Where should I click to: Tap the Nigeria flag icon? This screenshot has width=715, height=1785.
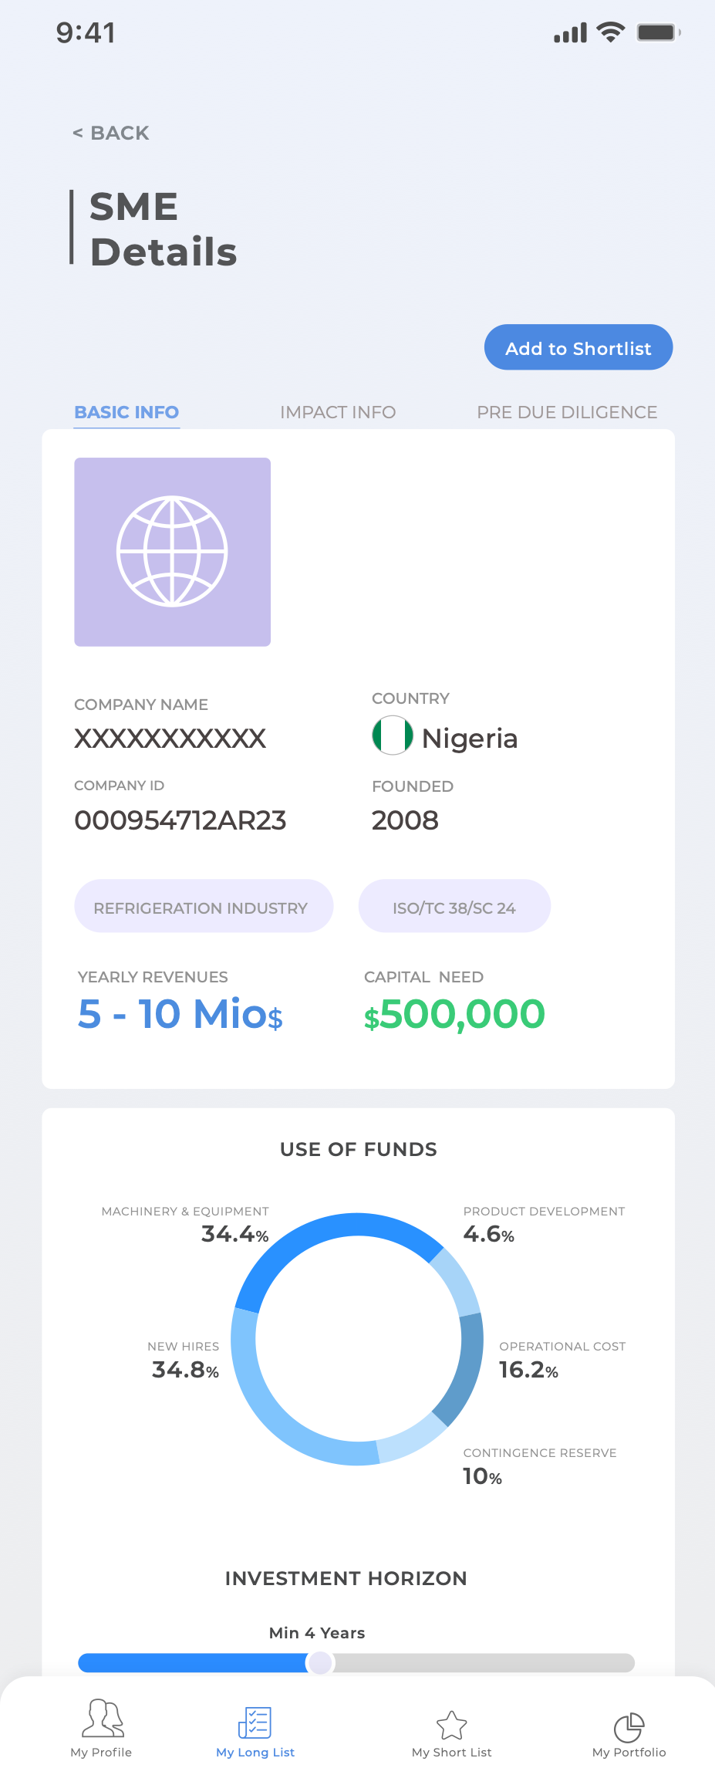(x=393, y=735)
